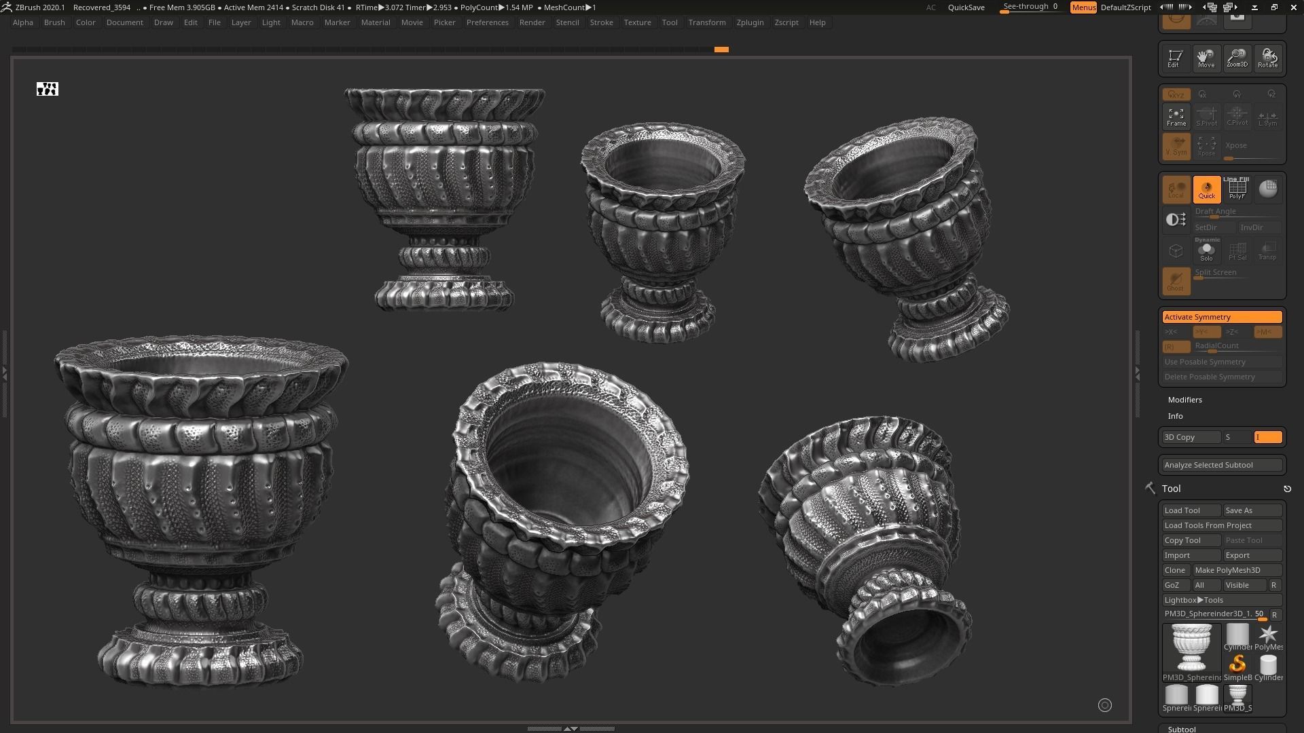Viewport: 1304px width, 733px height.
Task: Click the GoZ button
Action: (1176, 585)
